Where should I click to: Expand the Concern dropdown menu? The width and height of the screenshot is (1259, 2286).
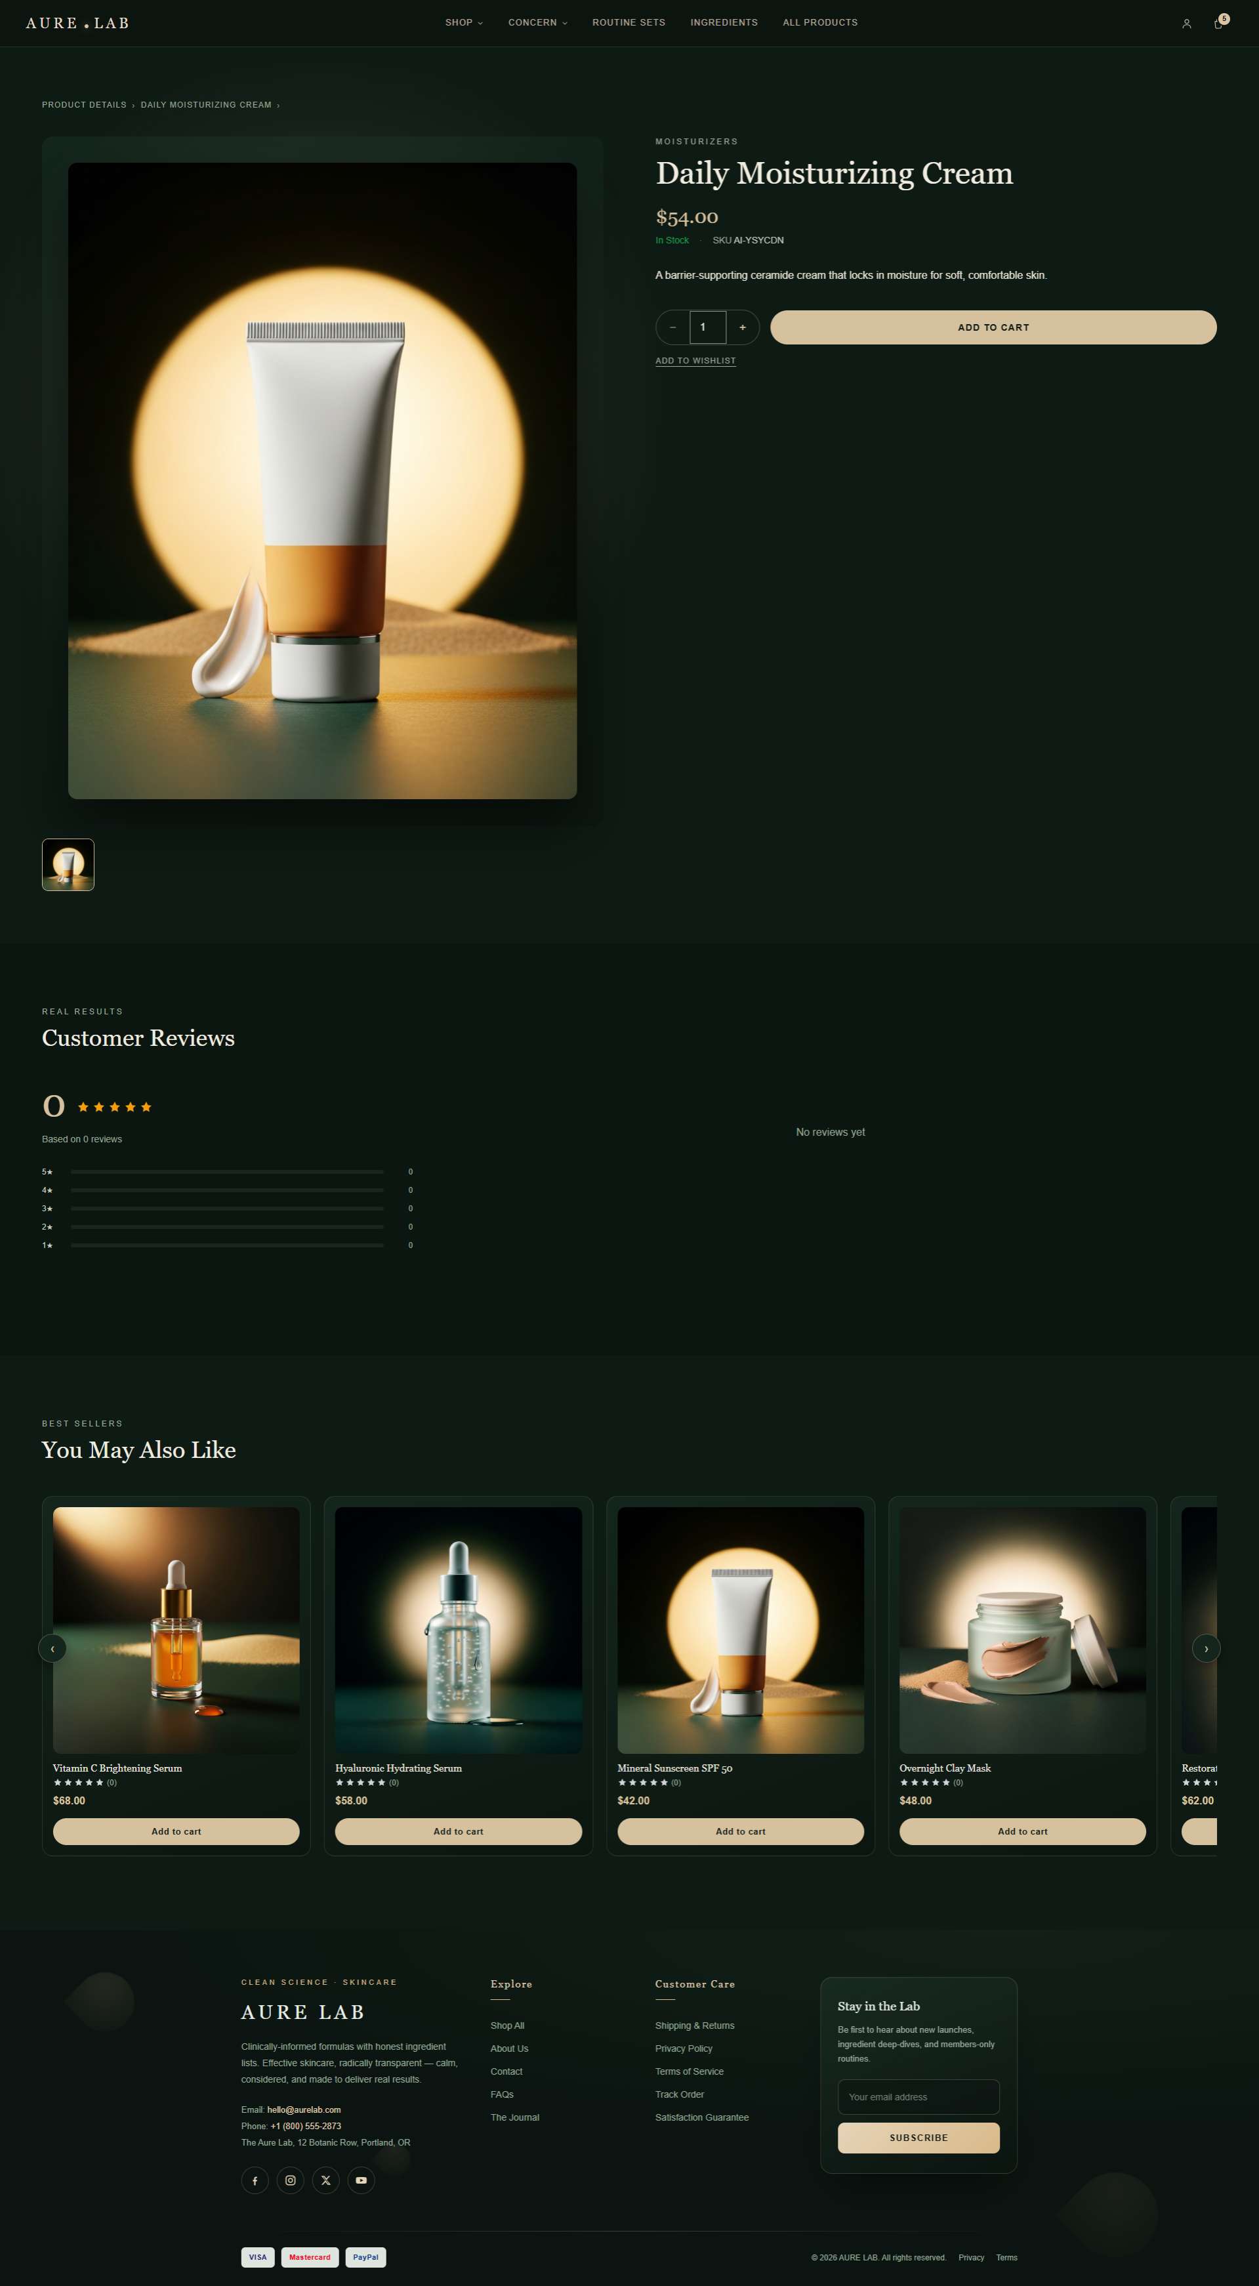point(538,23)
